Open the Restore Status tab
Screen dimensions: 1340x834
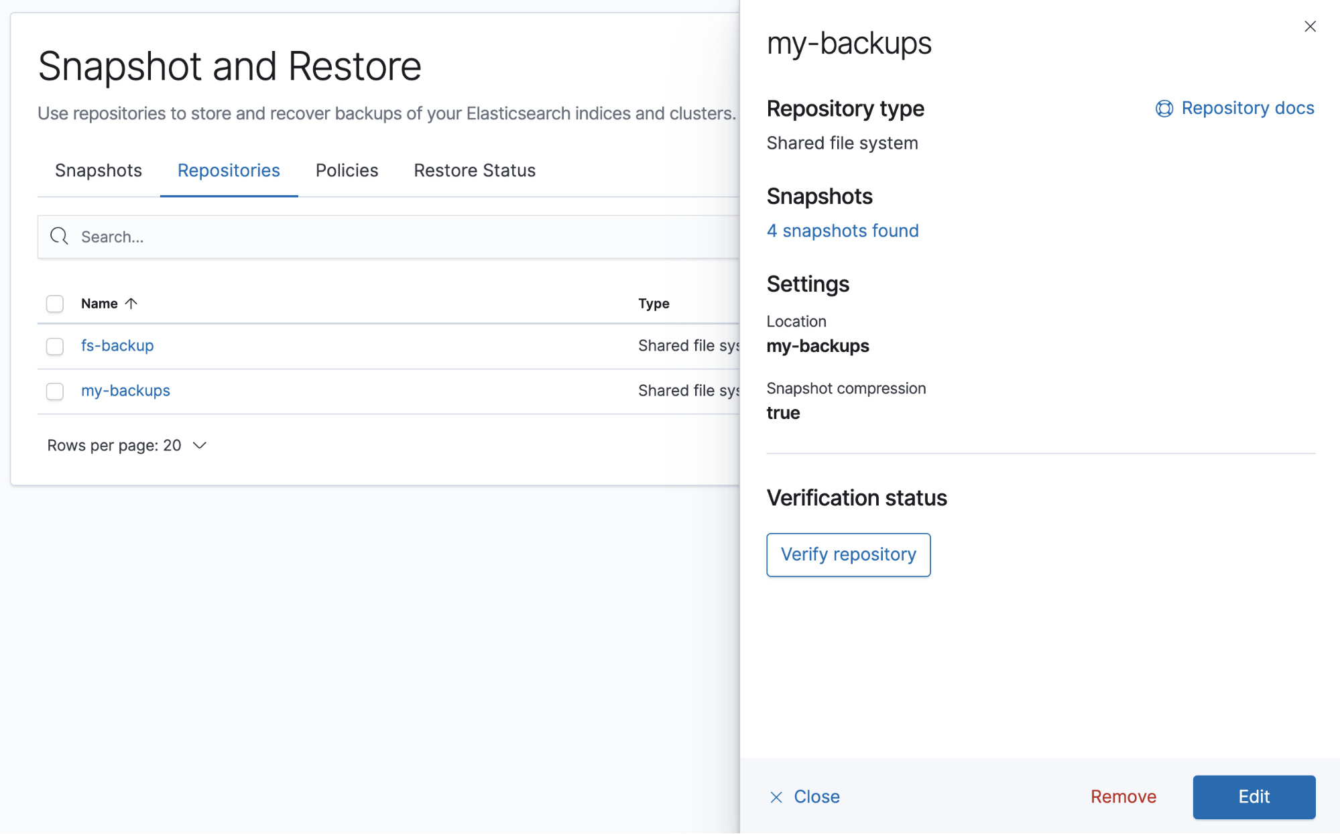point(474,170)
